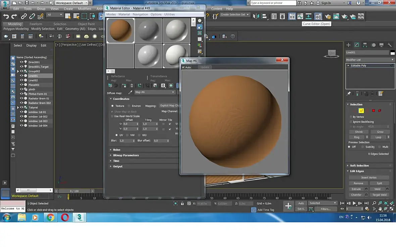Open the Render Setup teapot icon
This screenshot has width=396, height=247.
328,16
